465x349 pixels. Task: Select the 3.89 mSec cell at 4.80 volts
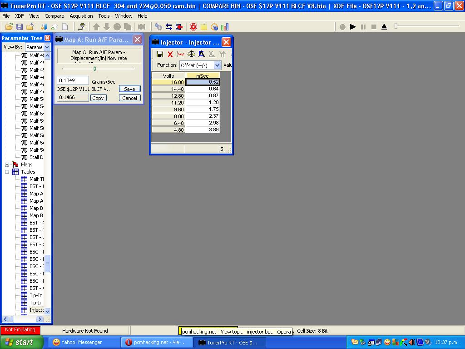point(203,130)
